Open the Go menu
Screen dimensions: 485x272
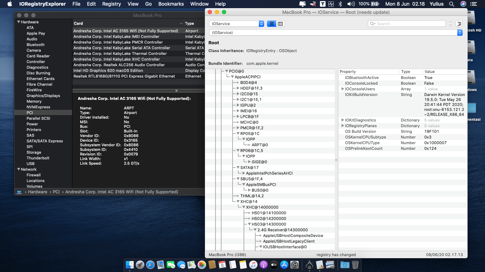[148, 4]
